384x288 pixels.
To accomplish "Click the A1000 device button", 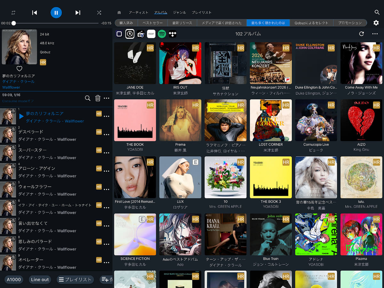I will tap(14, 279).
